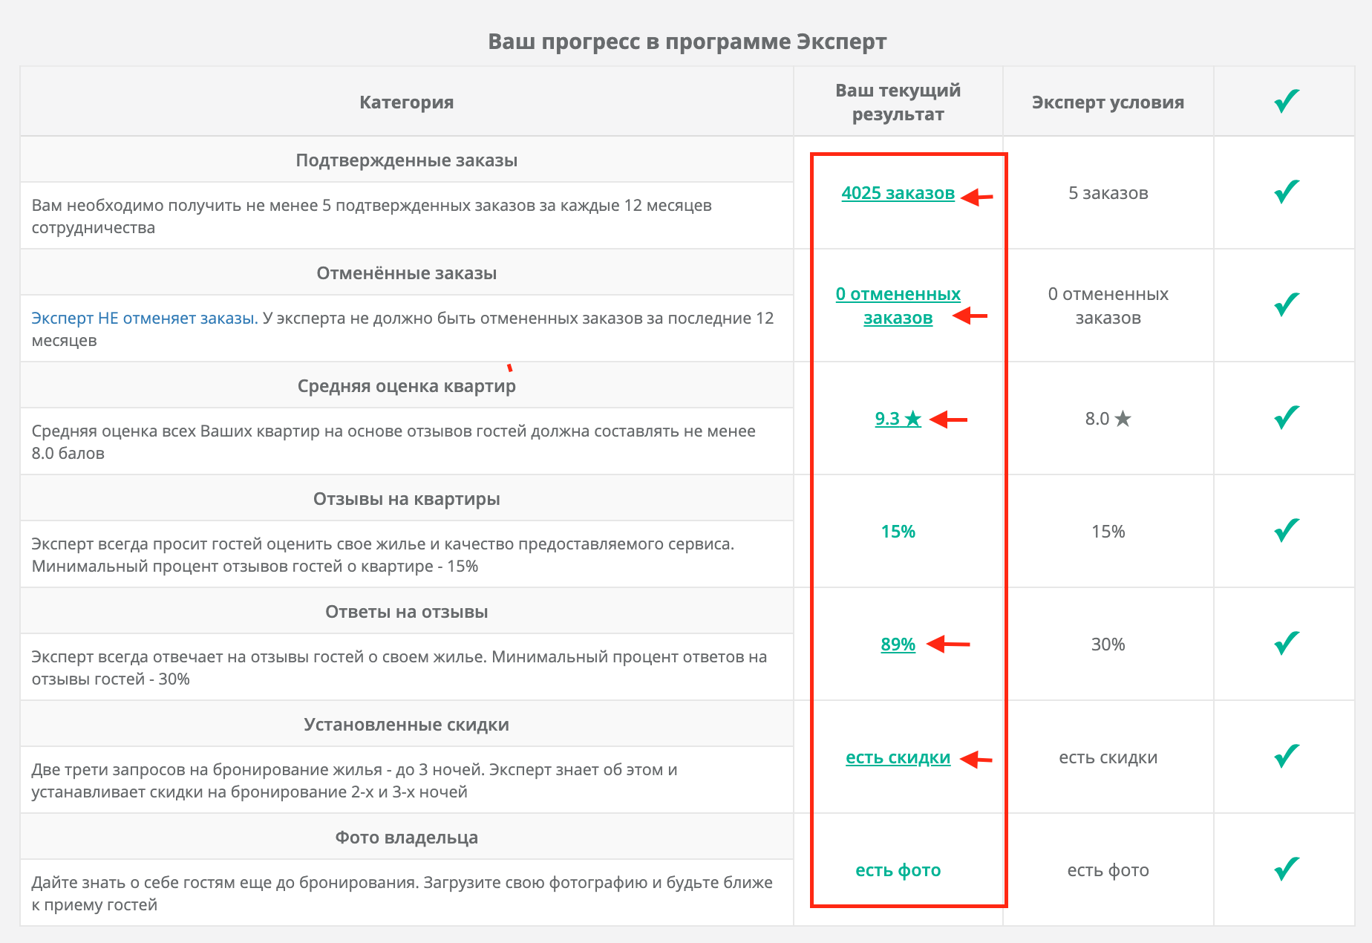
Task: Click the green есть фото current result
Action: [898, 870]
